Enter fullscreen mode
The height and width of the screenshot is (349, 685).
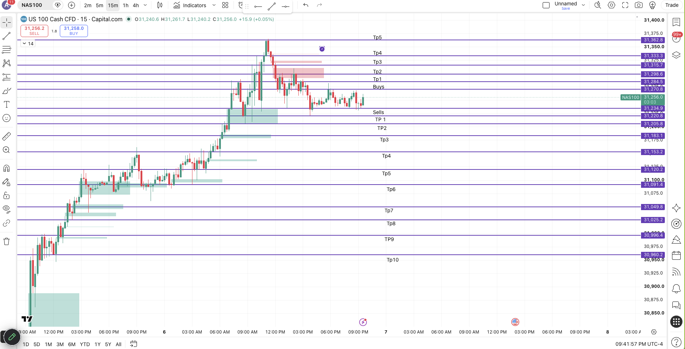[625, 5]
